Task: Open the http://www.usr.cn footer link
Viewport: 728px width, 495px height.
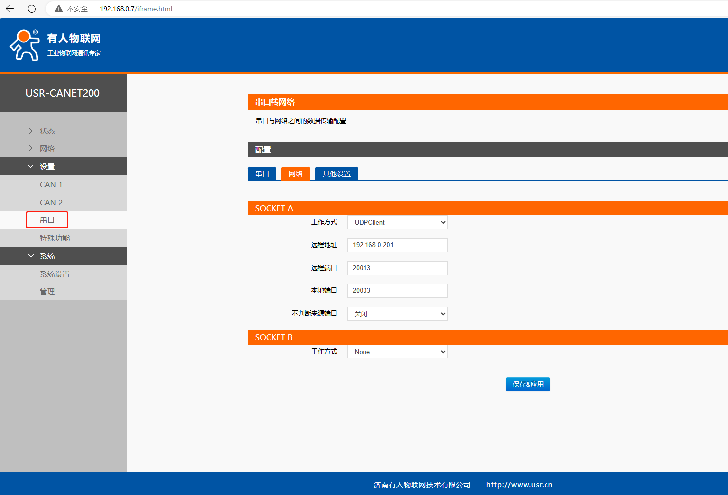Action: pyautogui.click(x=519, y=485)
